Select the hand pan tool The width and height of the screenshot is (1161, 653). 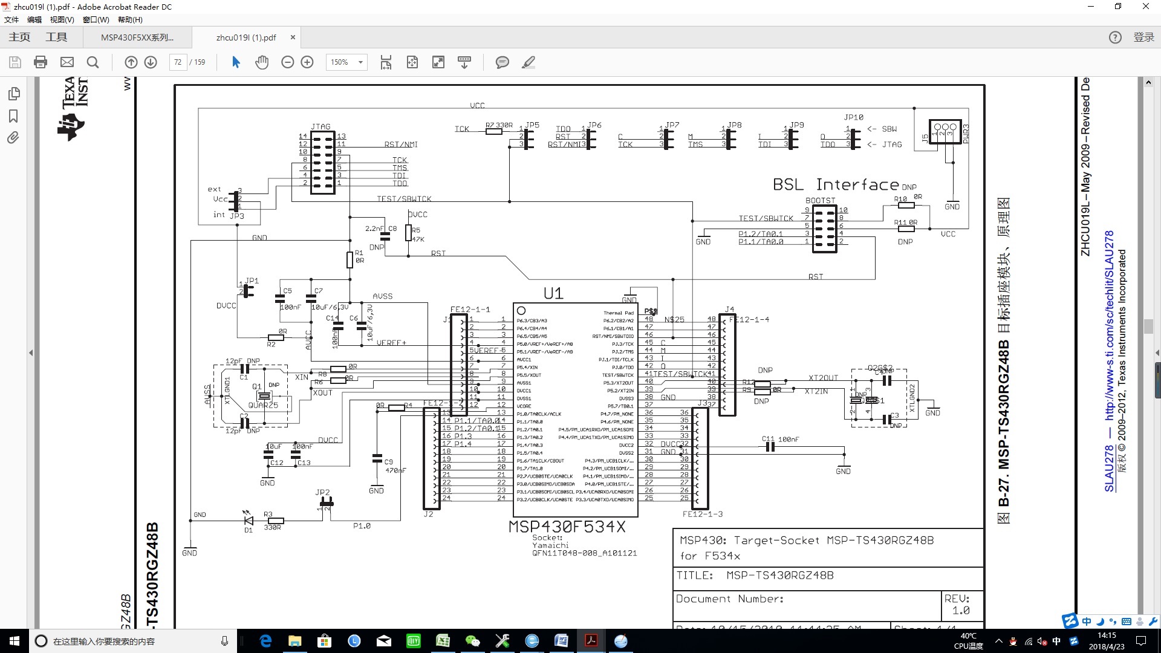pyautogui.click(x=261, y=62)
